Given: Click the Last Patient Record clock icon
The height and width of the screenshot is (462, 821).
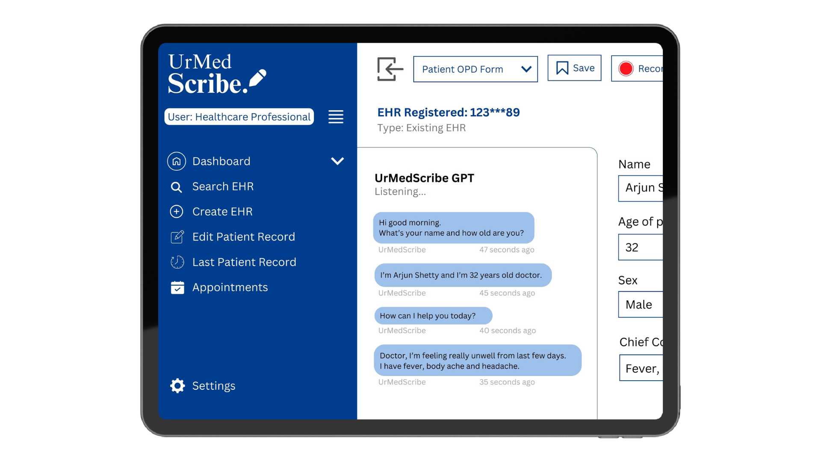Looking at the screenshot, I should point(177,262).
